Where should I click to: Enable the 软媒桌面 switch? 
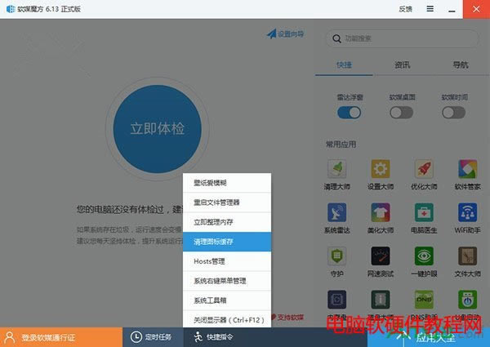point(402,113)
